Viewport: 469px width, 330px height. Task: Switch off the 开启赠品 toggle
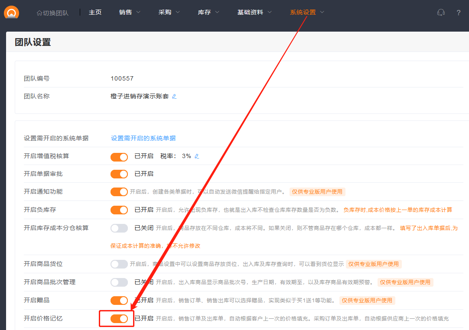pos(119,301)
